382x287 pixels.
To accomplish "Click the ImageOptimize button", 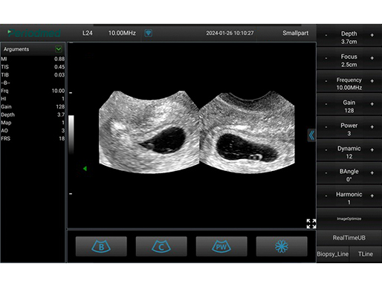I will pos(349,219).
